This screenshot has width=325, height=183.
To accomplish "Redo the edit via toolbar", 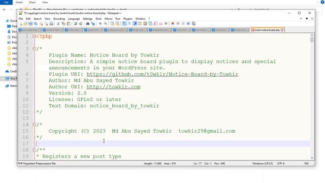I will click(81, 24).
